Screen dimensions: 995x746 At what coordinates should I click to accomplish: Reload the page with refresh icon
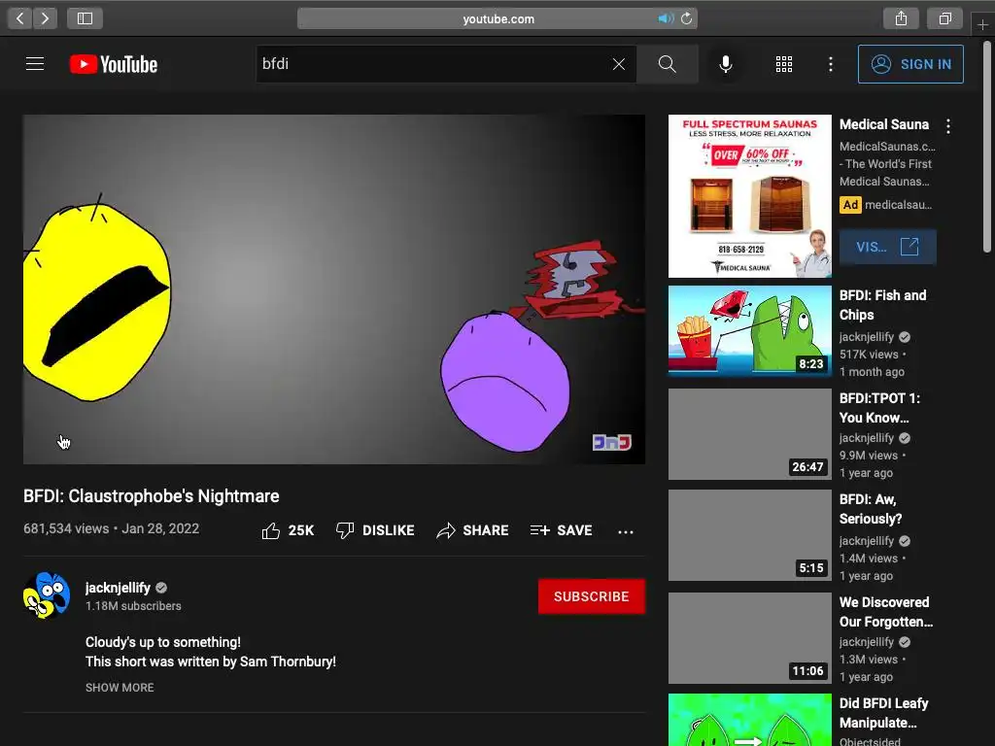(686, 18)
